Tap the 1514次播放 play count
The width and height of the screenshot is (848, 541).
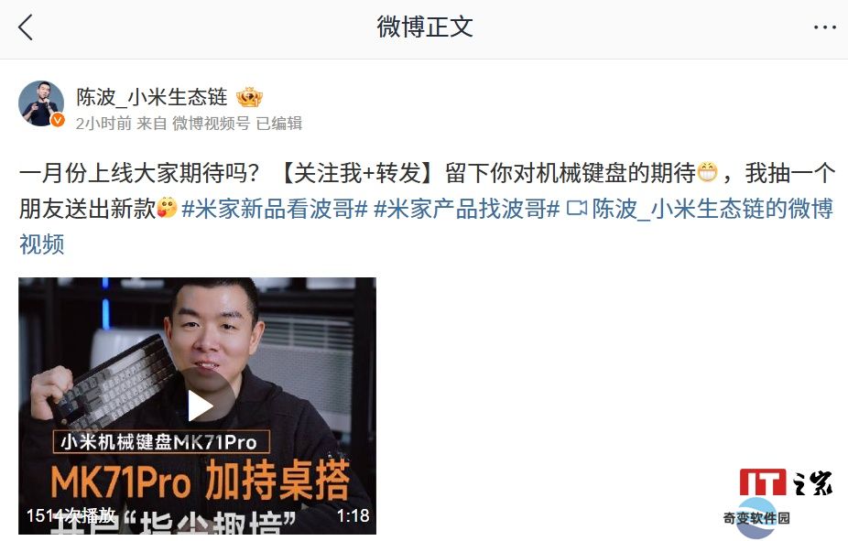pyautogui.click(x=71, y=515)
